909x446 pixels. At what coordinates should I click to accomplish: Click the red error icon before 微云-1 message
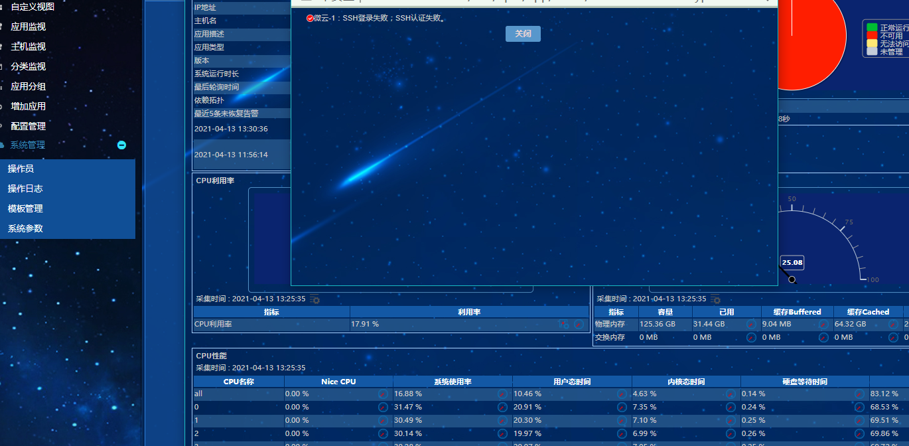point(310,19)
